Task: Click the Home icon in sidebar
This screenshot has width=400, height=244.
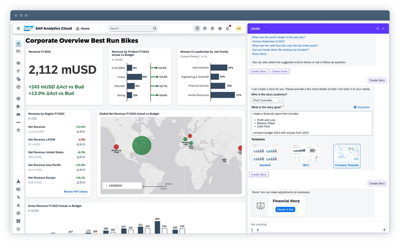Action: [x=18, y=44]
